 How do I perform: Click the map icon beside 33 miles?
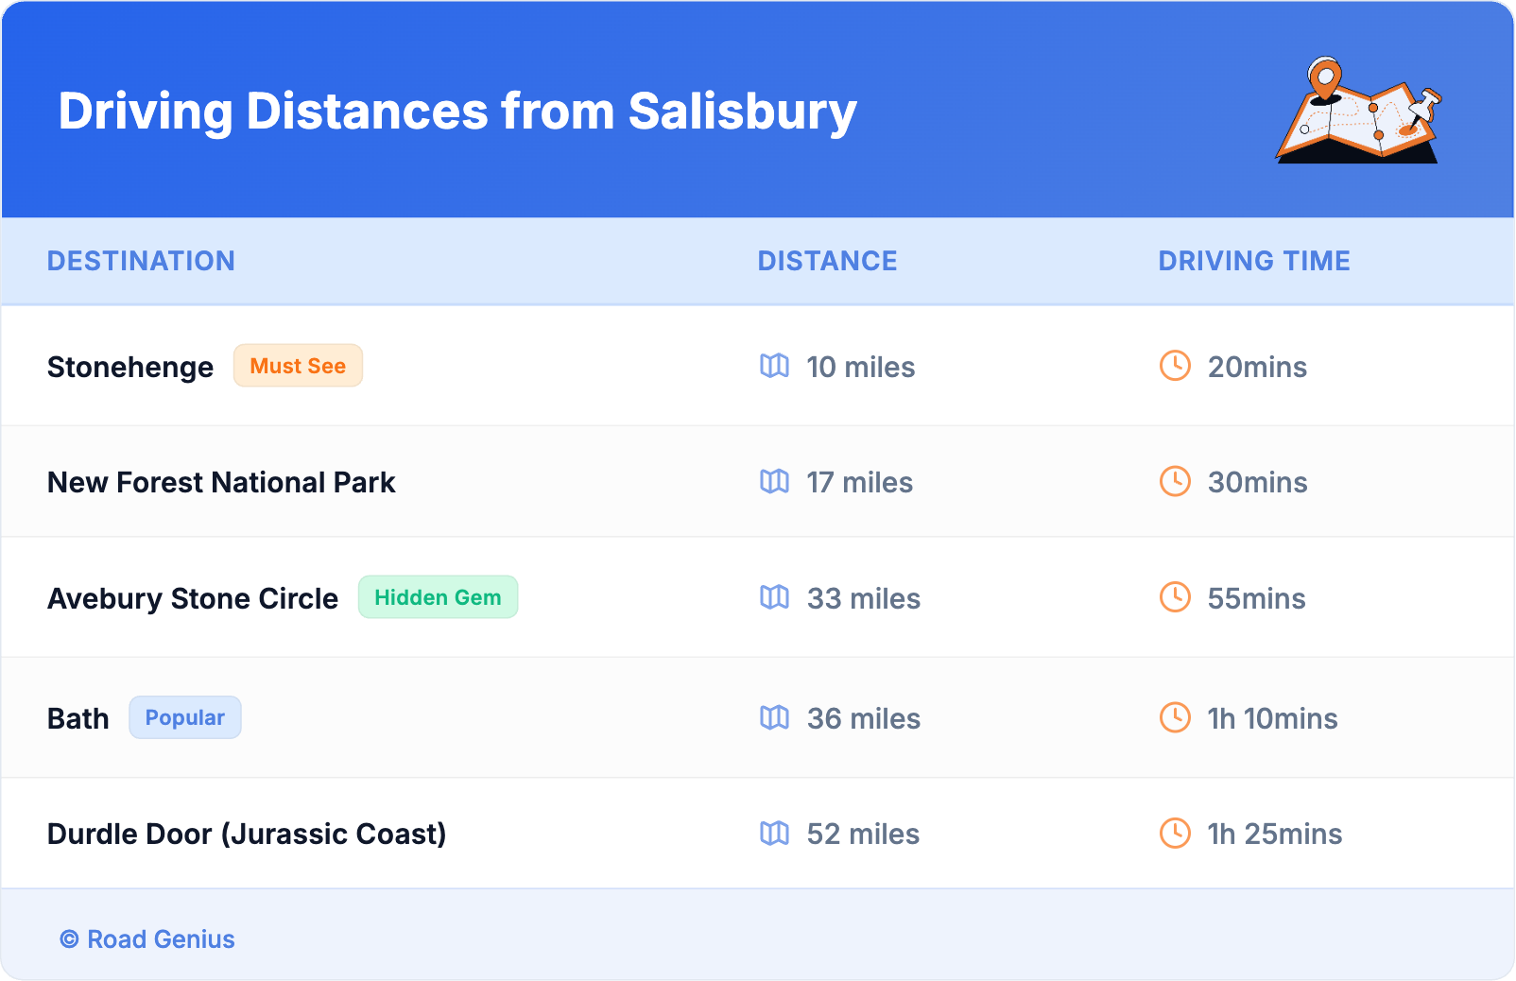(x=774, y=597)
